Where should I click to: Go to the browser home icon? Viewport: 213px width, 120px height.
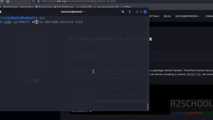8,1
